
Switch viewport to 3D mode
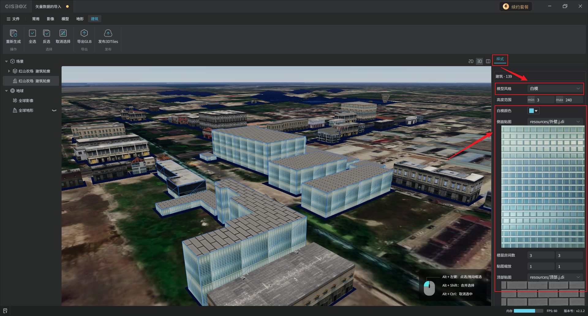coord(480,62)
